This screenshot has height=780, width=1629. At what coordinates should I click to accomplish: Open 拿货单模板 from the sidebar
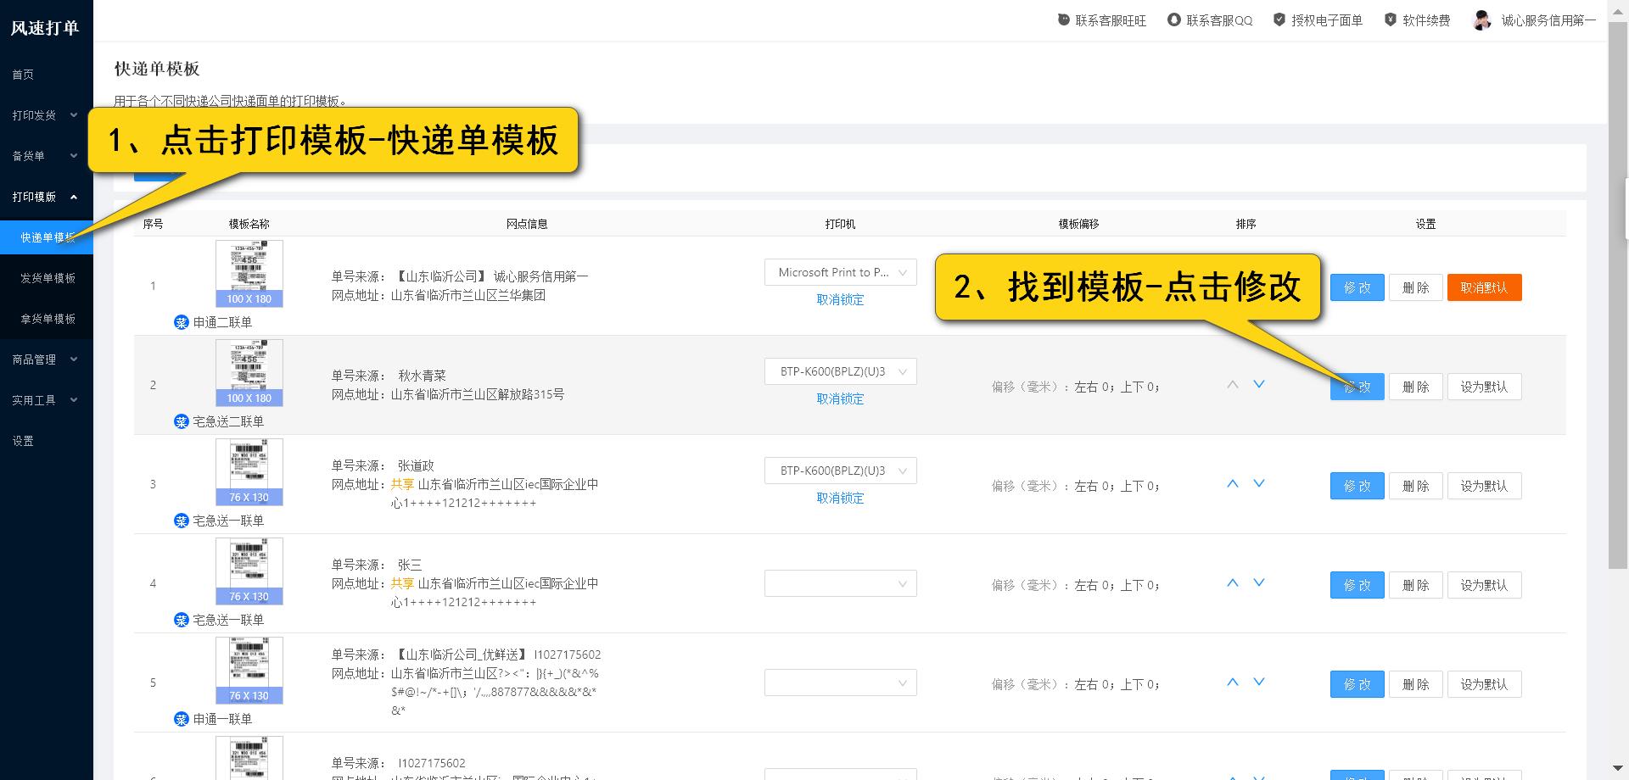click(47, 318)
